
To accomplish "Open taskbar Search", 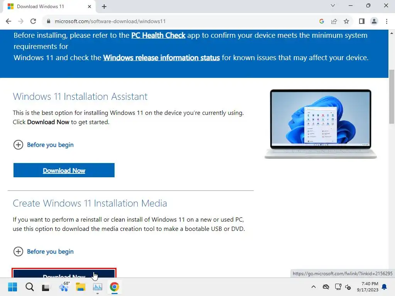I will tap(29, 287).
